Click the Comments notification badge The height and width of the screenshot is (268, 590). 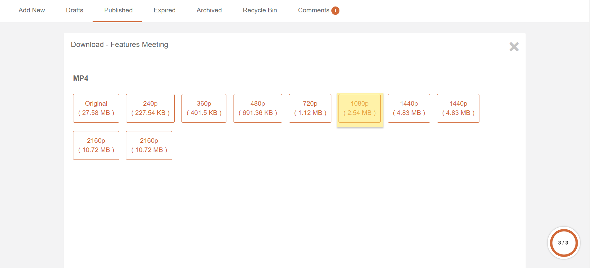coord(335,11)
